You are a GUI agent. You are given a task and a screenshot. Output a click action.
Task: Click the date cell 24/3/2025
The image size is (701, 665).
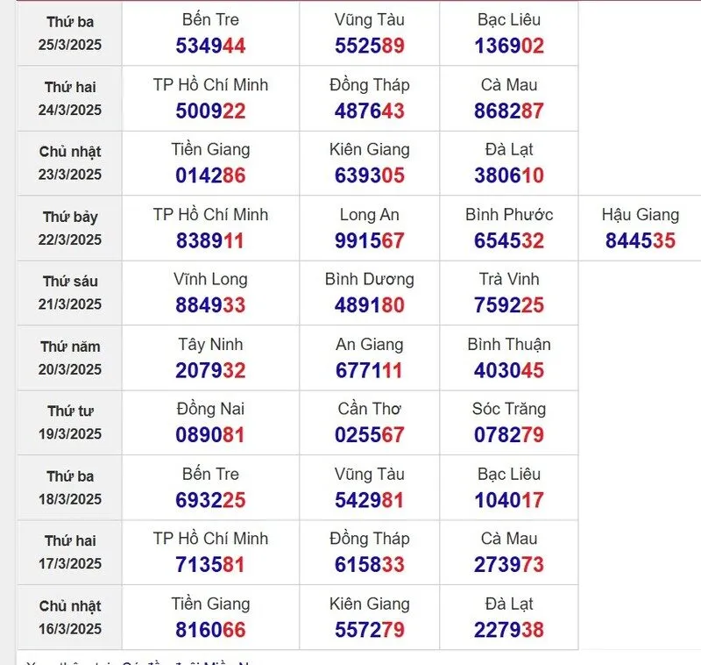[x=69, y=98]
